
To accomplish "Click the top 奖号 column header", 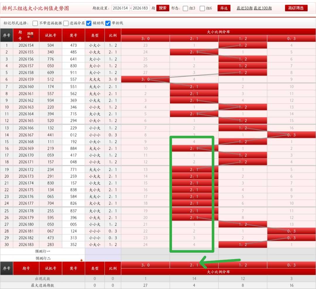I will point(73,35).
